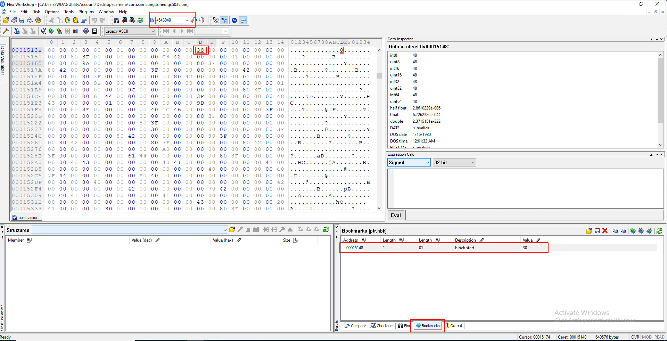Open bookmarks file in Bookmarks panel
The image size is (667, 341).
[x=589, y=230]
